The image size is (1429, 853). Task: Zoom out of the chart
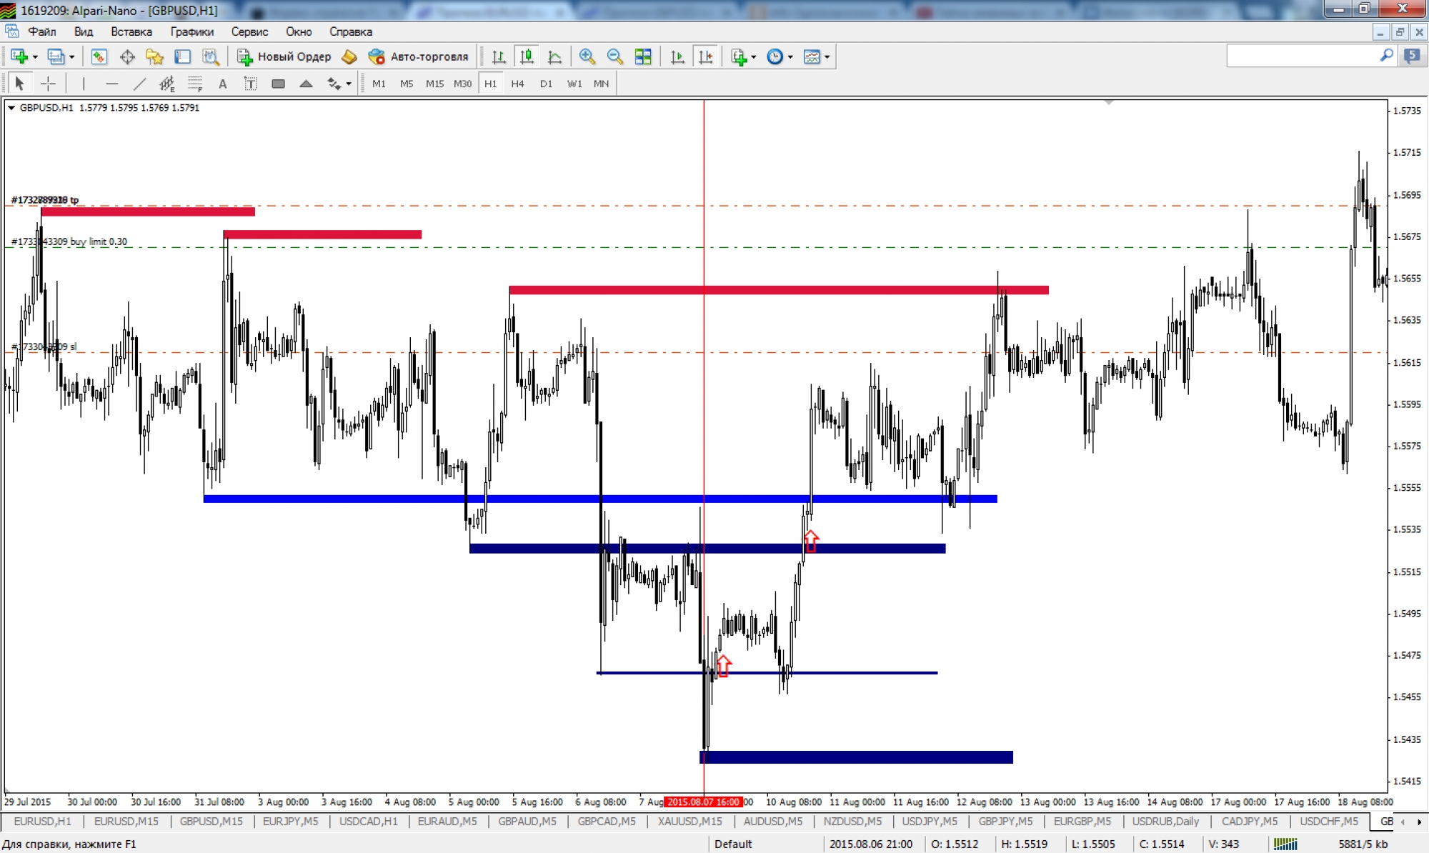click(x=614, y=56)
